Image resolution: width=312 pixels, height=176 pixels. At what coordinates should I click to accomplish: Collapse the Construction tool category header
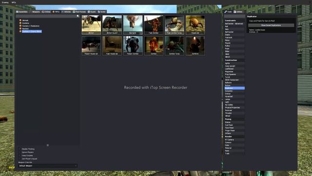(x=234, y=60)
